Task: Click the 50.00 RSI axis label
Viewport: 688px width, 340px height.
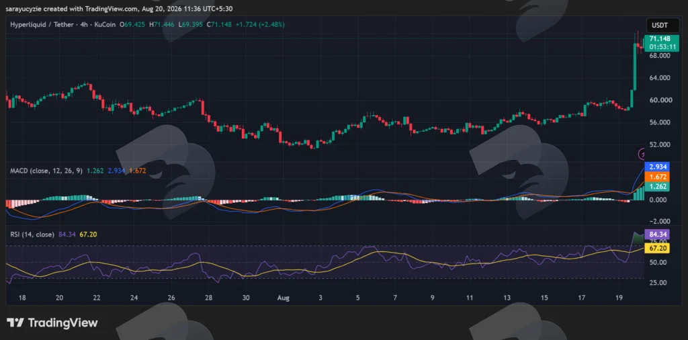Action: pyautogui.click(x=657, y=262)
